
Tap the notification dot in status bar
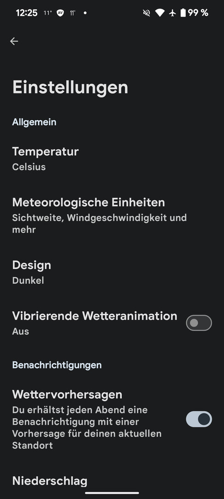pos(85,13)
